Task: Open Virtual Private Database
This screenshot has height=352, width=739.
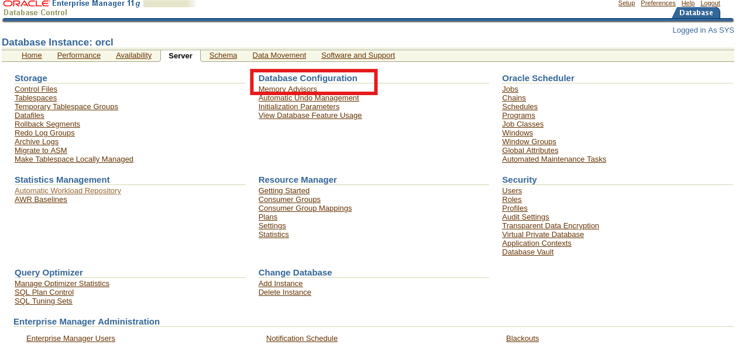Action: point(543,235)
